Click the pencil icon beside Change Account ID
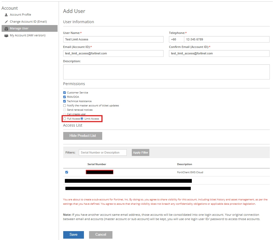The image size is (276, 240). pyautogui.click(x=6, y=22)
